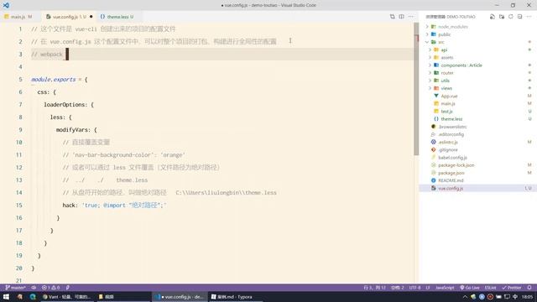Split the editor with split icon
The height and width of the screenshot is (302, 537).
click(x=401, y=17)
